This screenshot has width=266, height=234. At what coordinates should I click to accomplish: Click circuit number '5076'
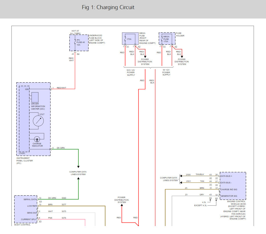coord(64,218)
